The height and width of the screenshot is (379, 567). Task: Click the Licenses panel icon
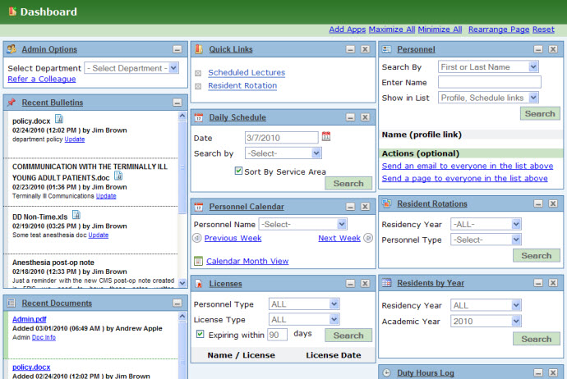pyautogui.click(x=199, y=284)
